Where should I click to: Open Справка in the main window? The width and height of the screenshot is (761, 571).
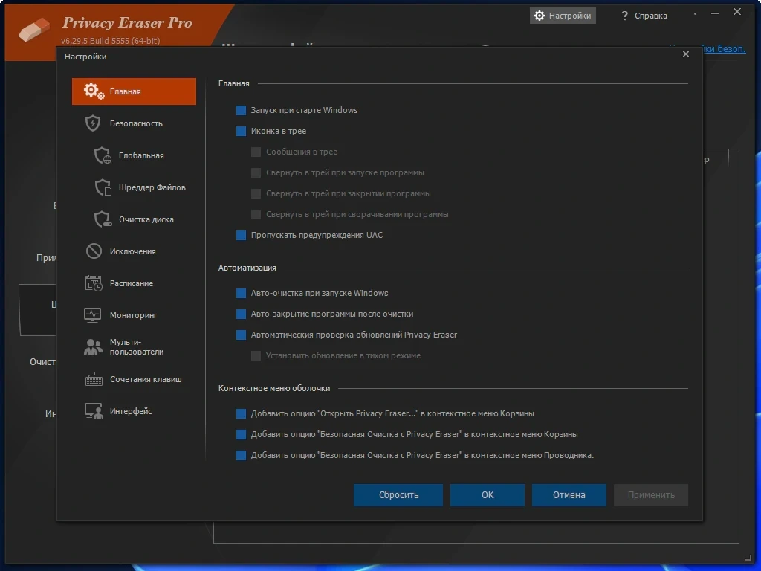(x=644, y=16)
